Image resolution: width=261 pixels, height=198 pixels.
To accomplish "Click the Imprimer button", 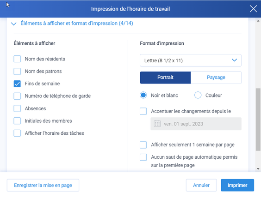I will 237,185.
